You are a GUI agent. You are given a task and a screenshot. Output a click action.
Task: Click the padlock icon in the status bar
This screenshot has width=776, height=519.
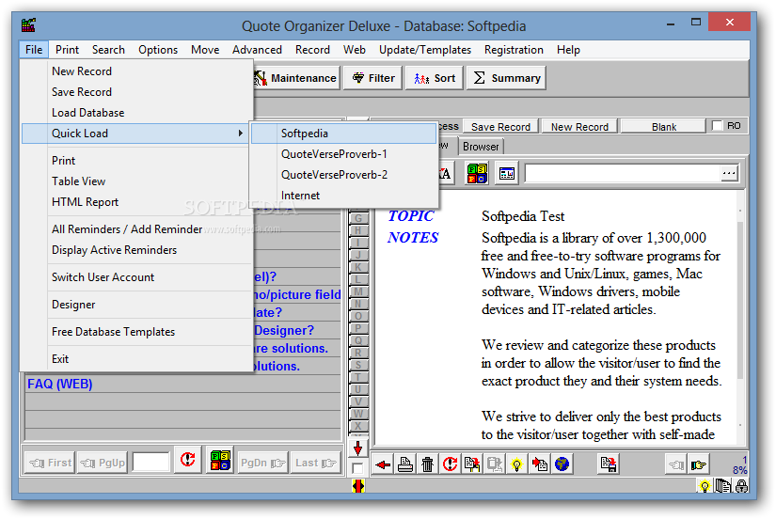click(741, 486)
